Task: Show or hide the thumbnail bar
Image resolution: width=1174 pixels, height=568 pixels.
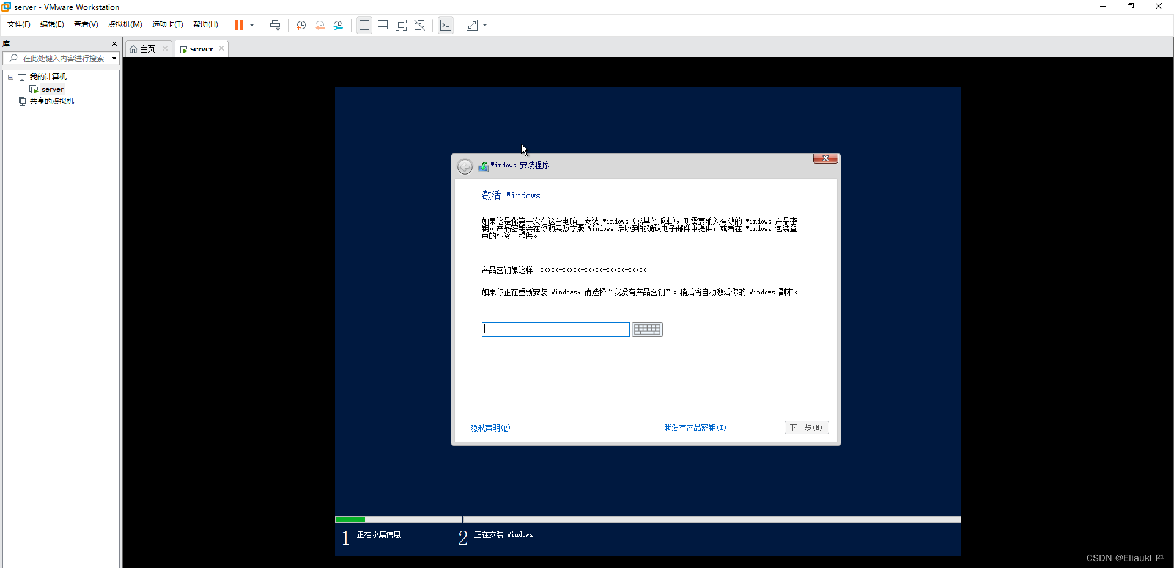Action: 383,25
